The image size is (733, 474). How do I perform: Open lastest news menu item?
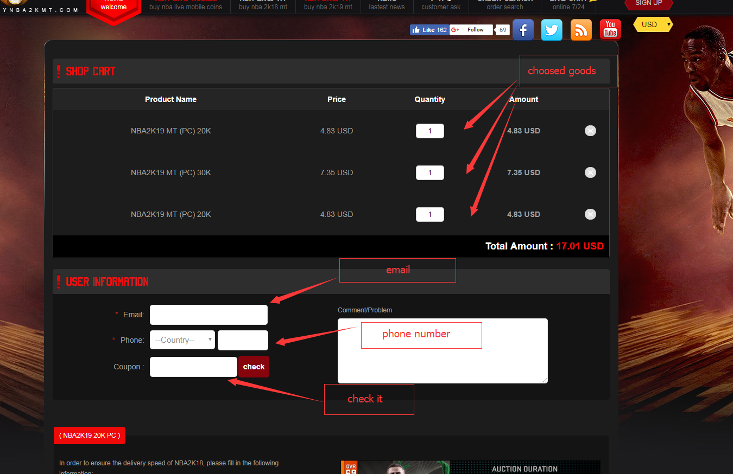pos(387,5)
